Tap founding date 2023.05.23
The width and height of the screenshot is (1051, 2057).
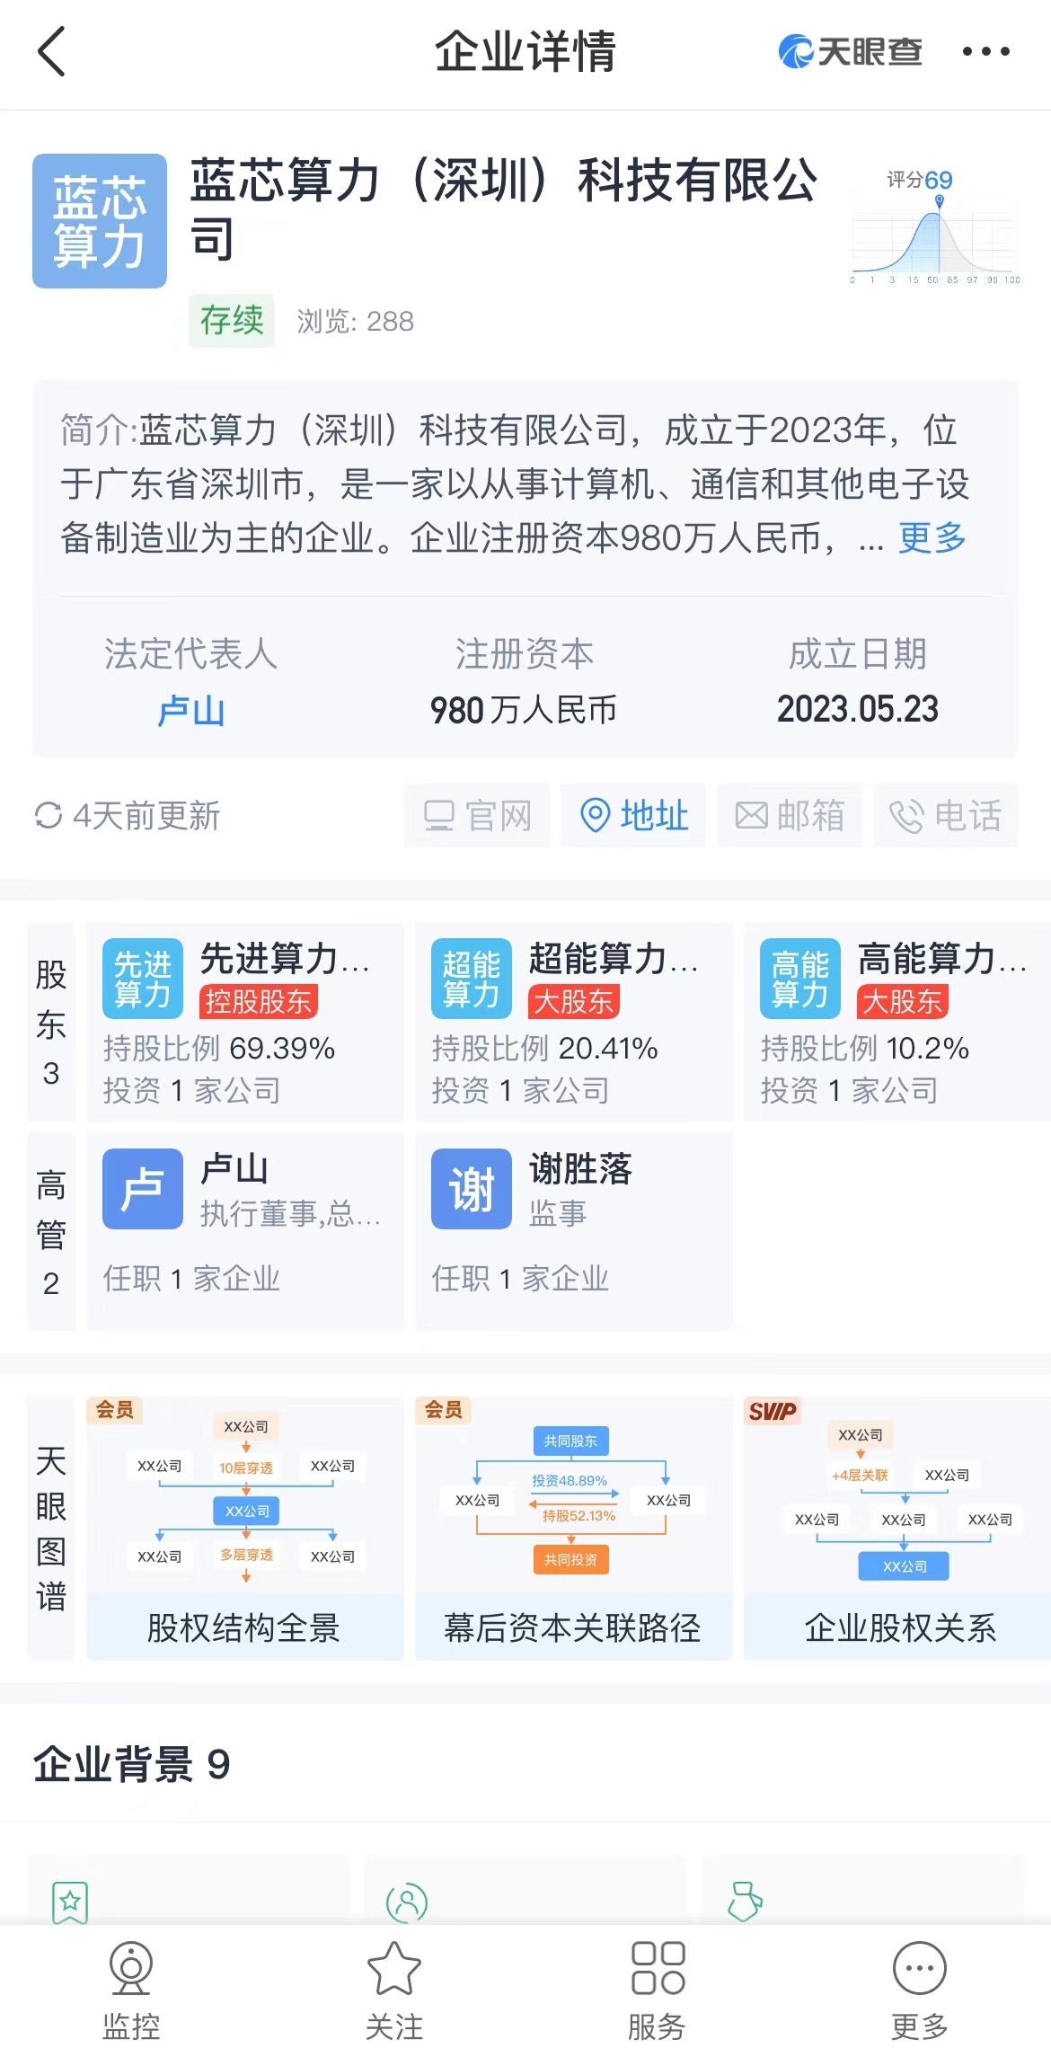(x=858, y=709)
